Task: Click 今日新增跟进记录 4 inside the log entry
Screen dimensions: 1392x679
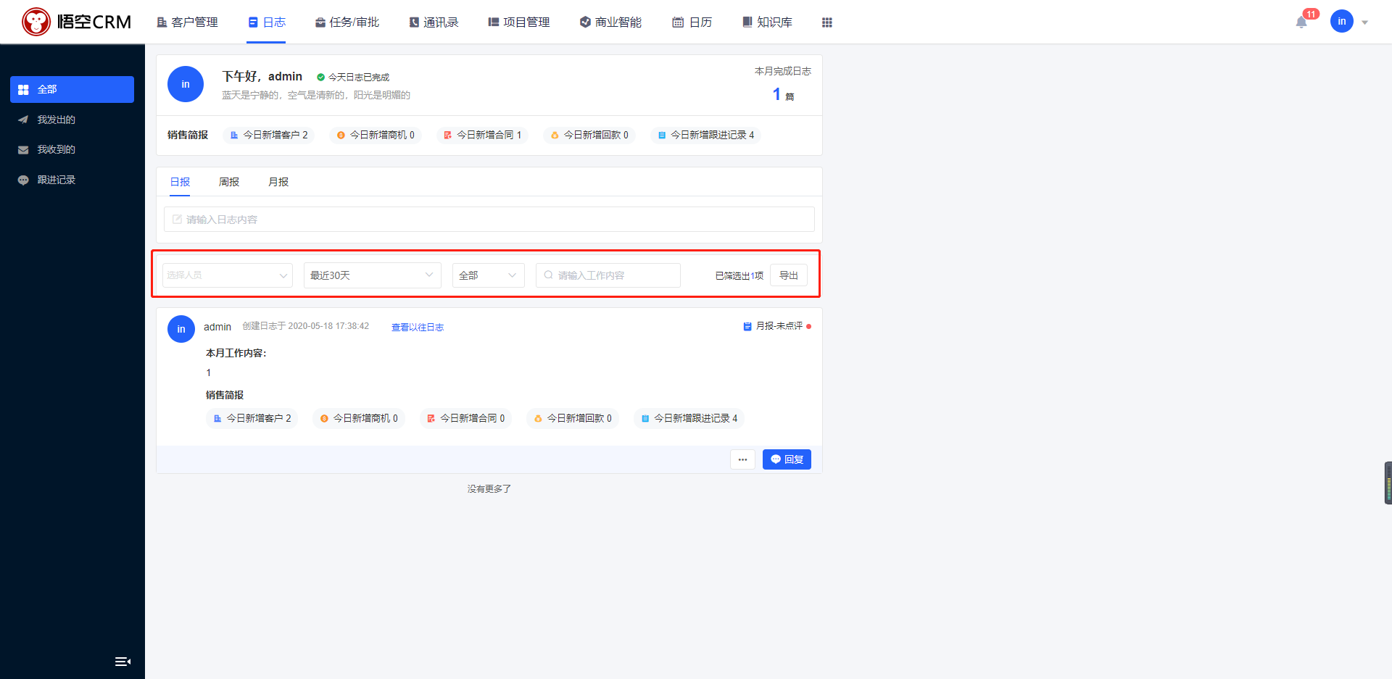Action: [689, 418]
